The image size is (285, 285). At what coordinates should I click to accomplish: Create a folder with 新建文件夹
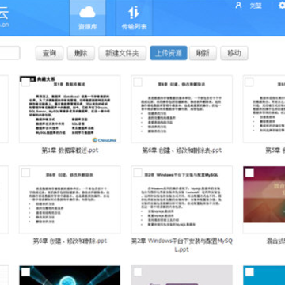coord(122,53)
